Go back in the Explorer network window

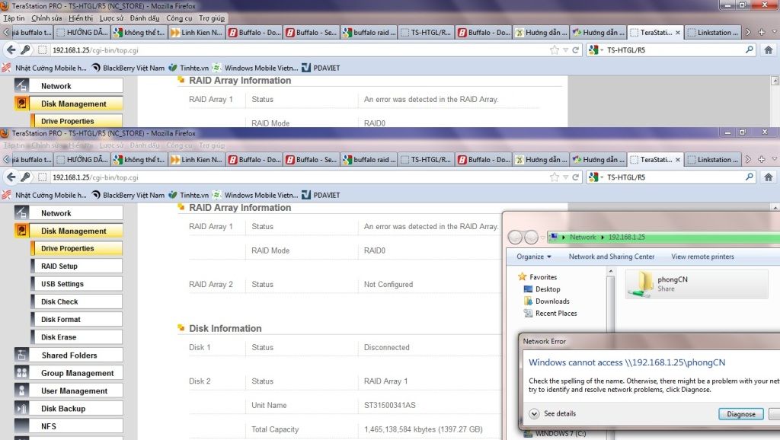click(x=515, y=238)
